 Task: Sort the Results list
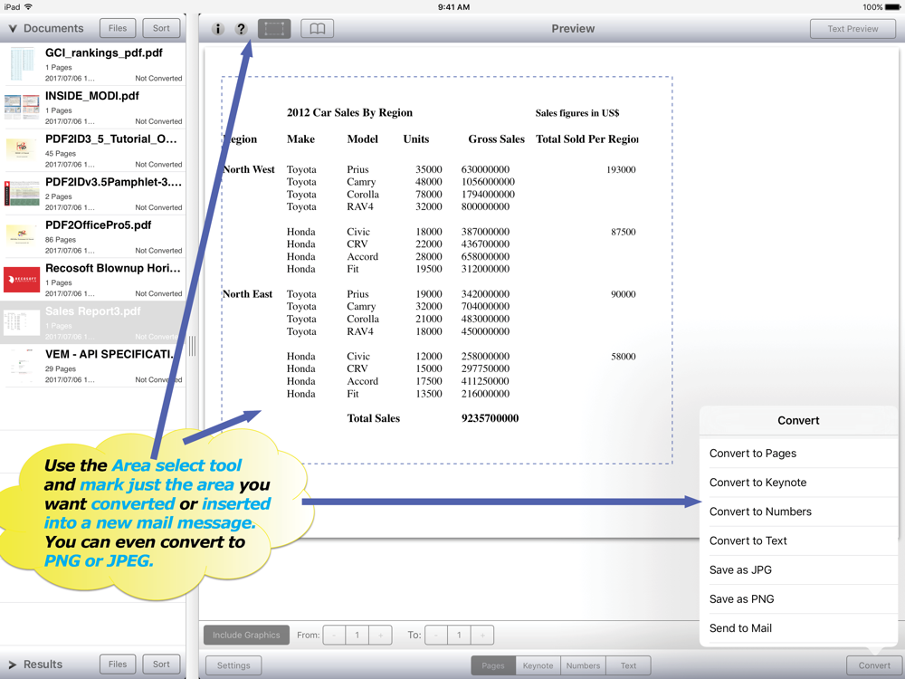pos(162,664)
